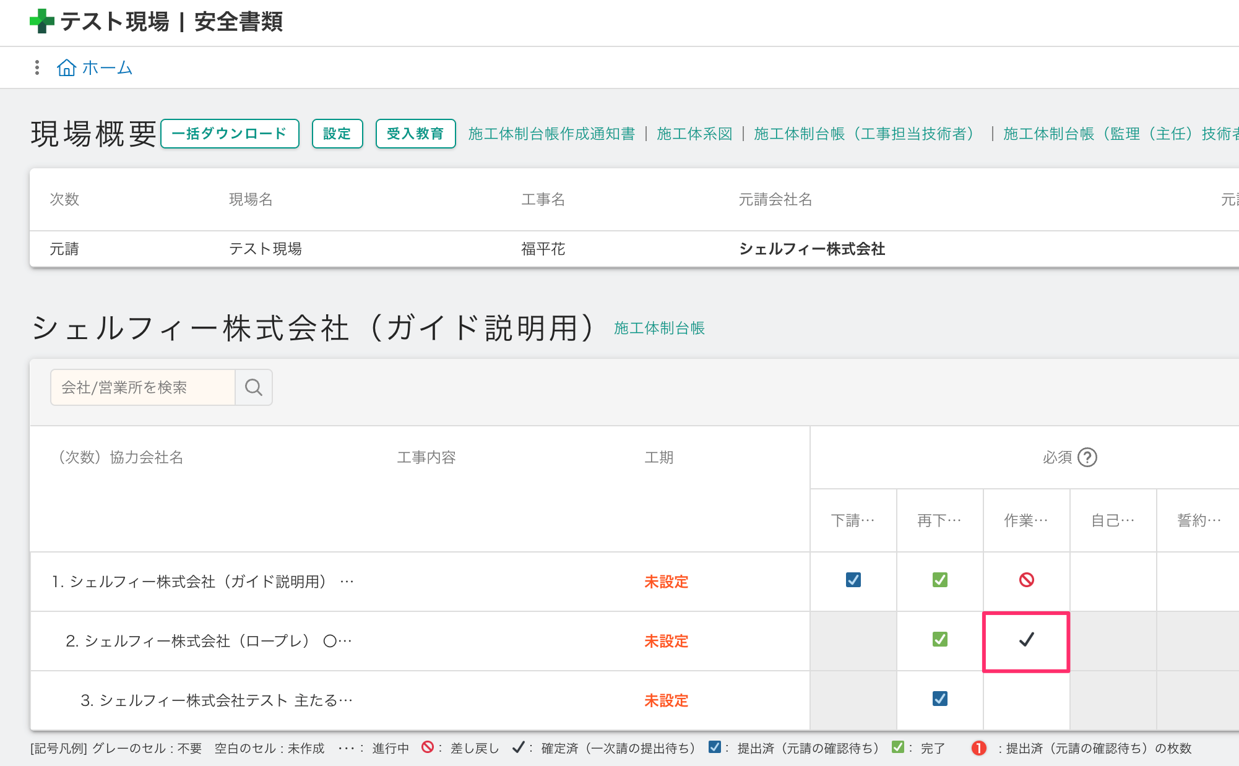Open the three-dot vertical menu
The height and width of the screenshot is (766, 1239).
pos(37,67)
